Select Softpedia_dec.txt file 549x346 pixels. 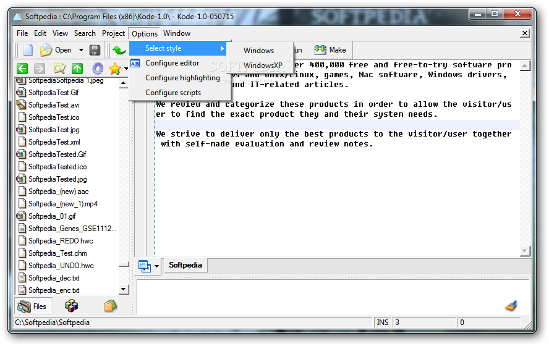[54, 278]
